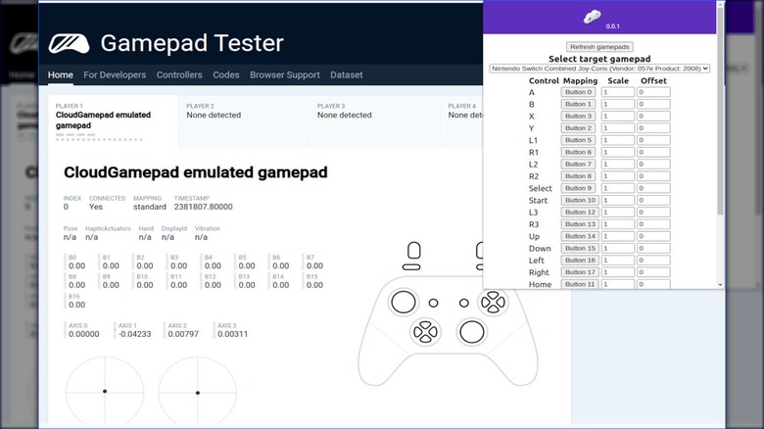
Task: Click the Axis 0/1 joystick position circle
Action: coord(105,392)
